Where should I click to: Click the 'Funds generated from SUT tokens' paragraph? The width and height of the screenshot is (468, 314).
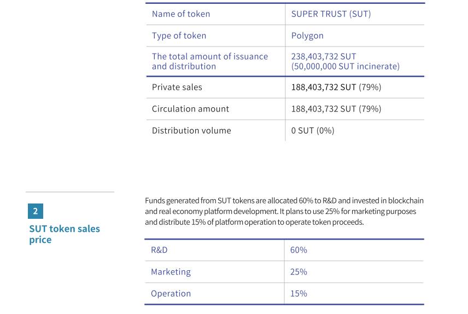point(284,211)
